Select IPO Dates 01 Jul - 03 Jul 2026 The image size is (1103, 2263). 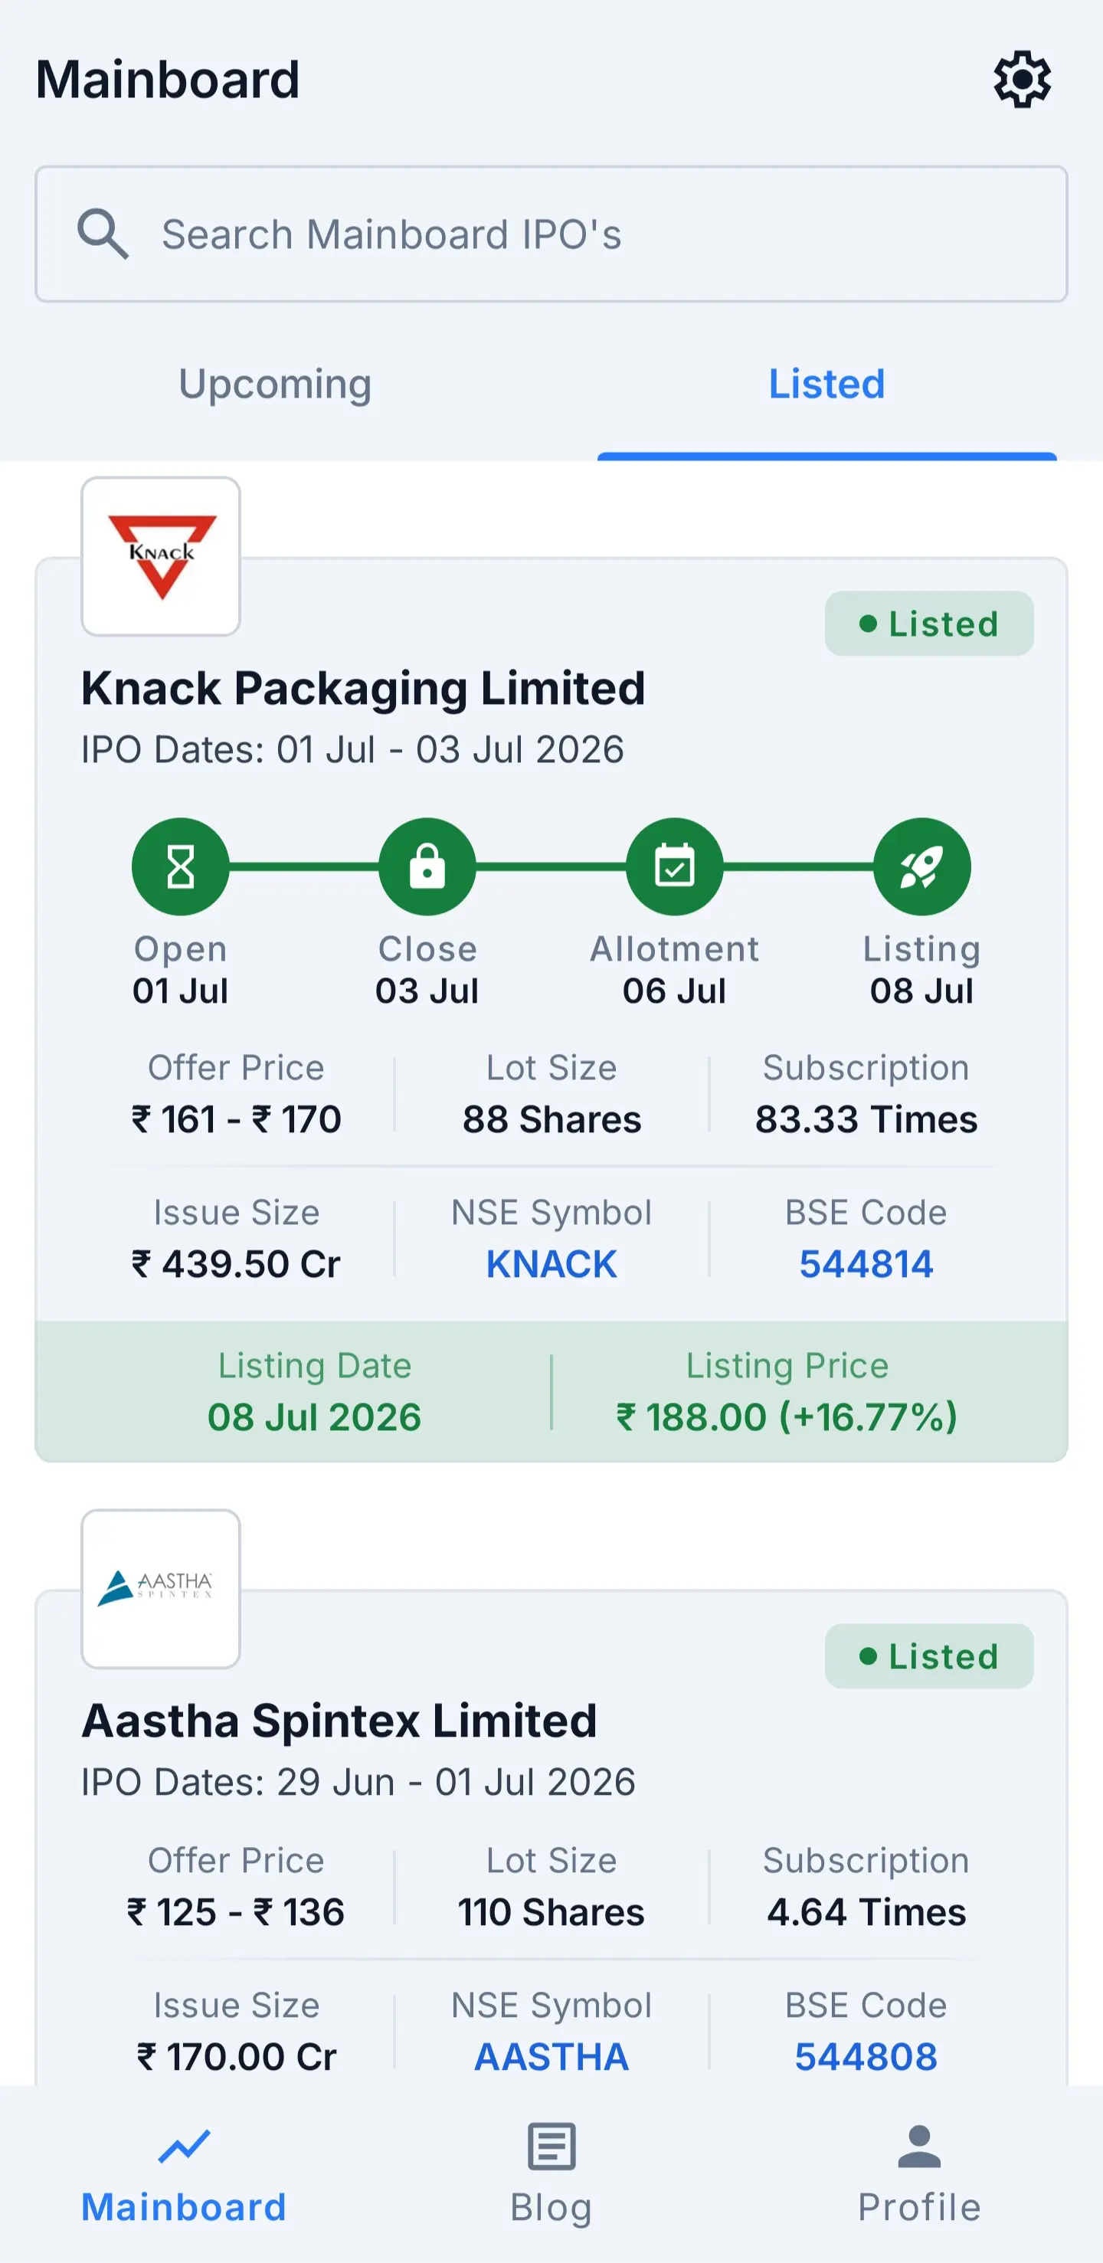tap(352, 749)
